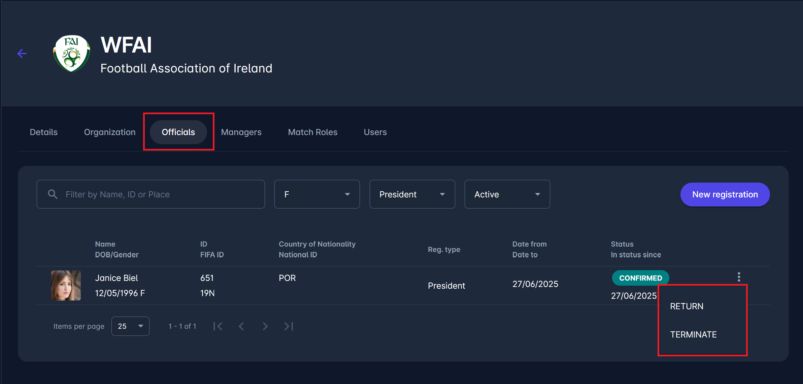This screenshot has width=803, height=384.
Task: Click the back arrow icon
Action: 22,54
